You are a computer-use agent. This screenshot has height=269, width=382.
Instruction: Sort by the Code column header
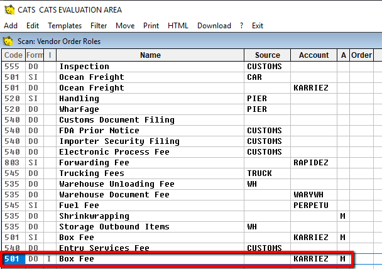[x=13, y=55]
